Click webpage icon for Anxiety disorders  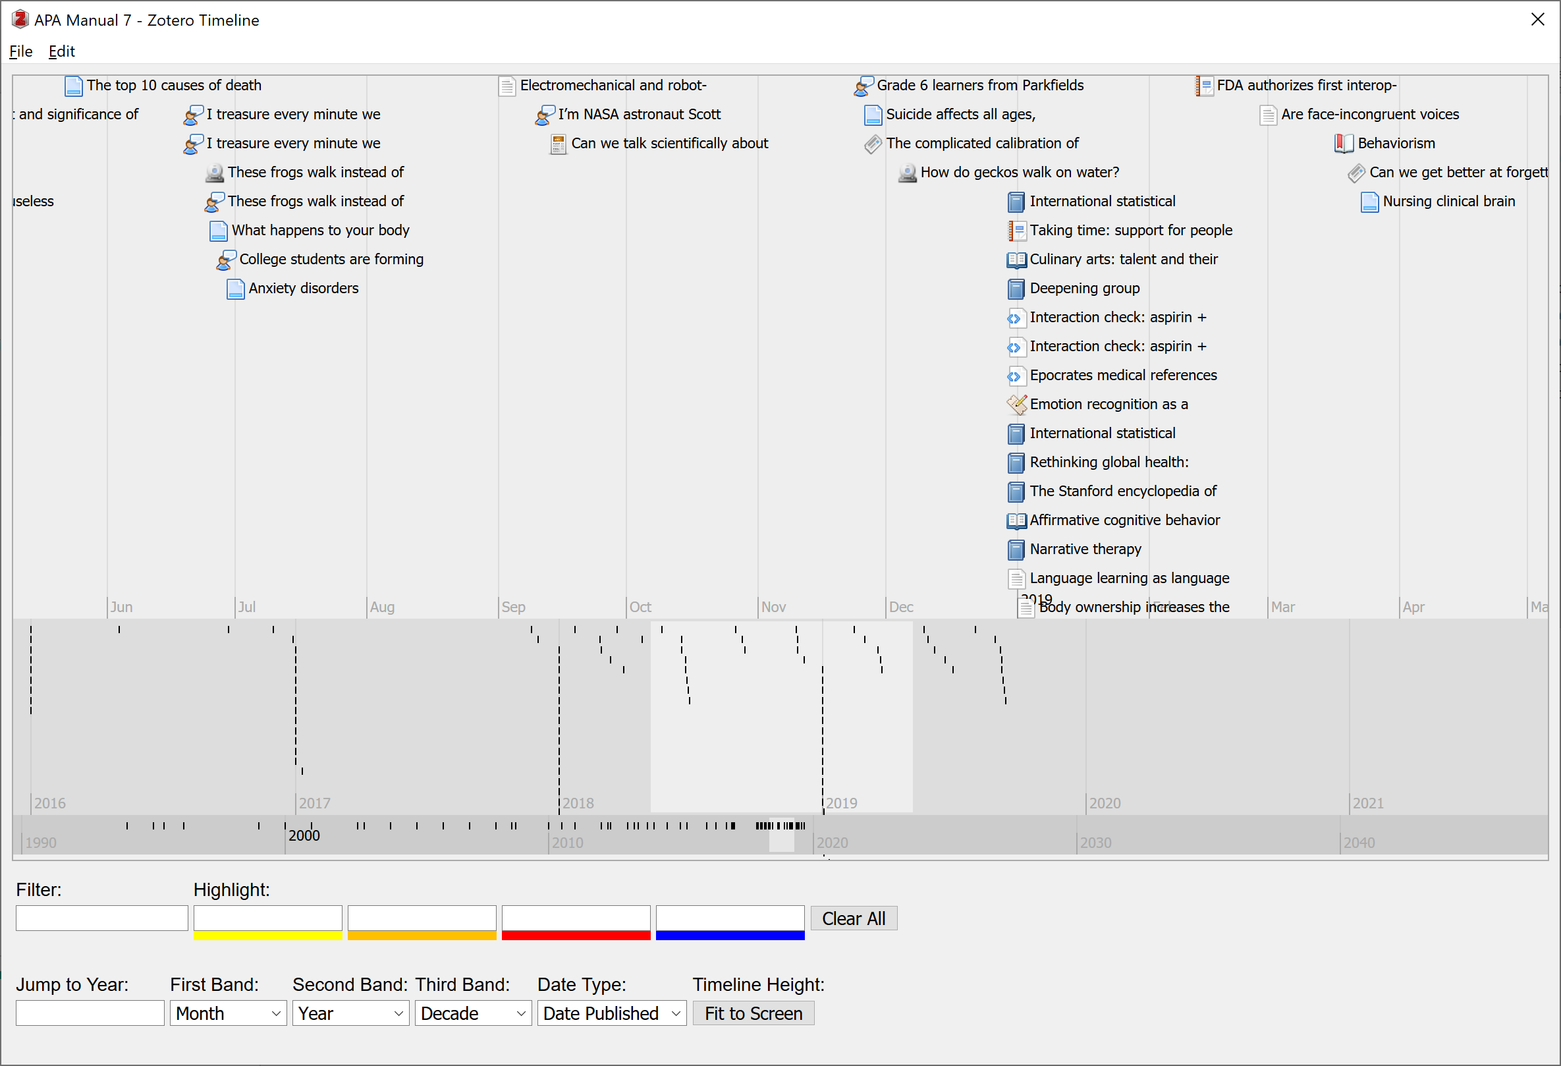[x=235, y=289]
